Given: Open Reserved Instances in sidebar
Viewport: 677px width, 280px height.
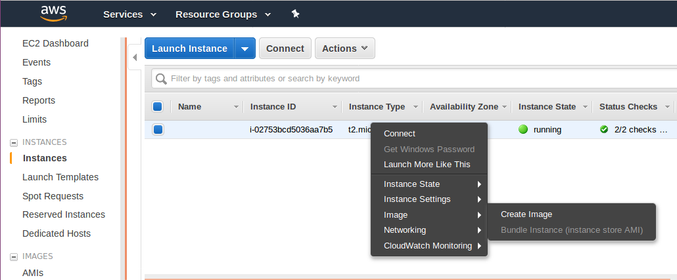Looking at the screenshot, I should tap(64, 214).
